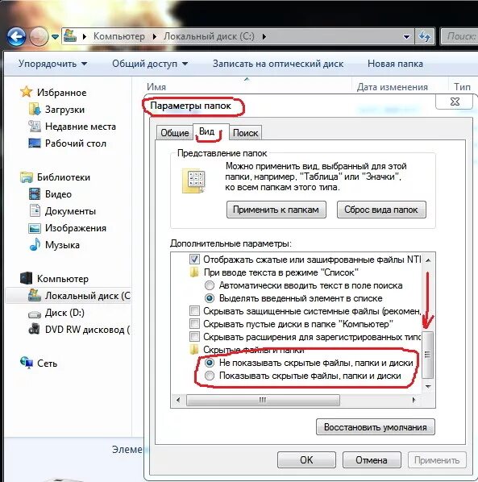
Task: Open Рабочий стол icon in sidebar
Action: click(x=35, y=143)
